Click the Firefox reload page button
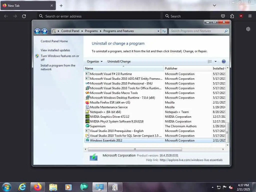 24,16
